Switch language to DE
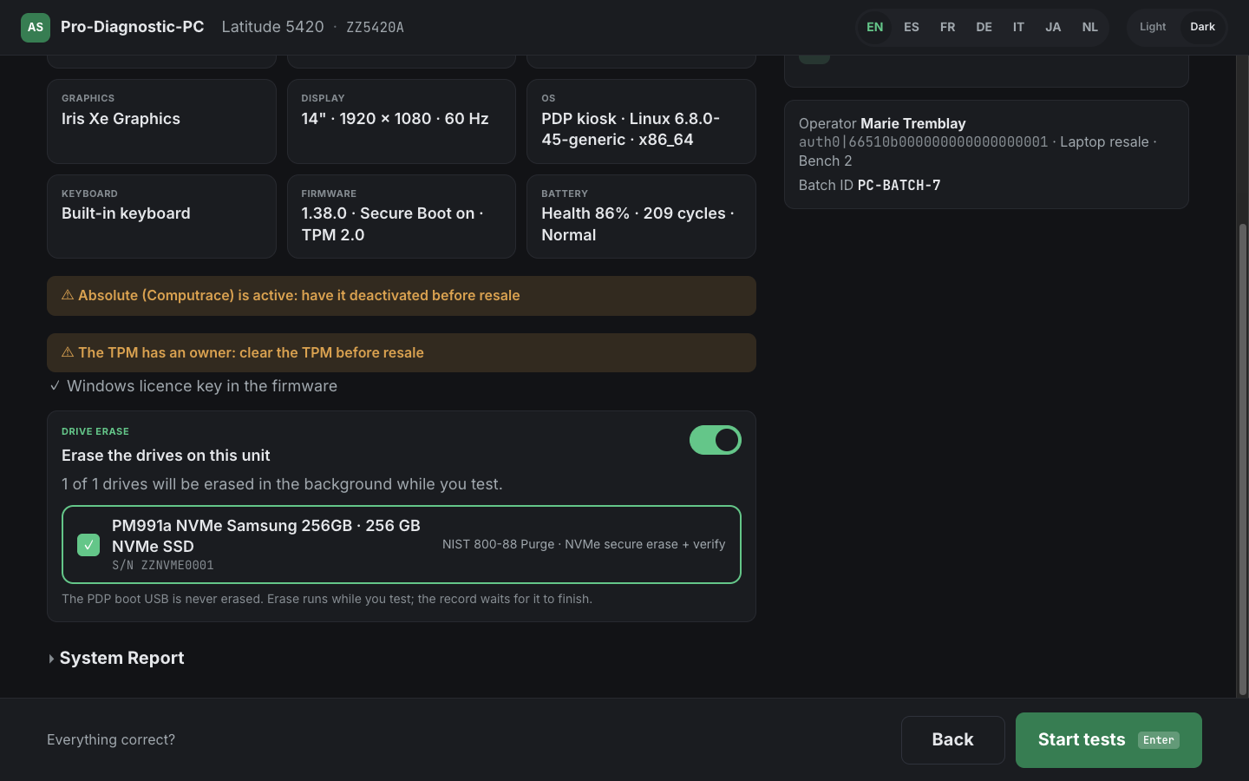Viewport: 1249px width, 781px height. click(x=984, y=27)
